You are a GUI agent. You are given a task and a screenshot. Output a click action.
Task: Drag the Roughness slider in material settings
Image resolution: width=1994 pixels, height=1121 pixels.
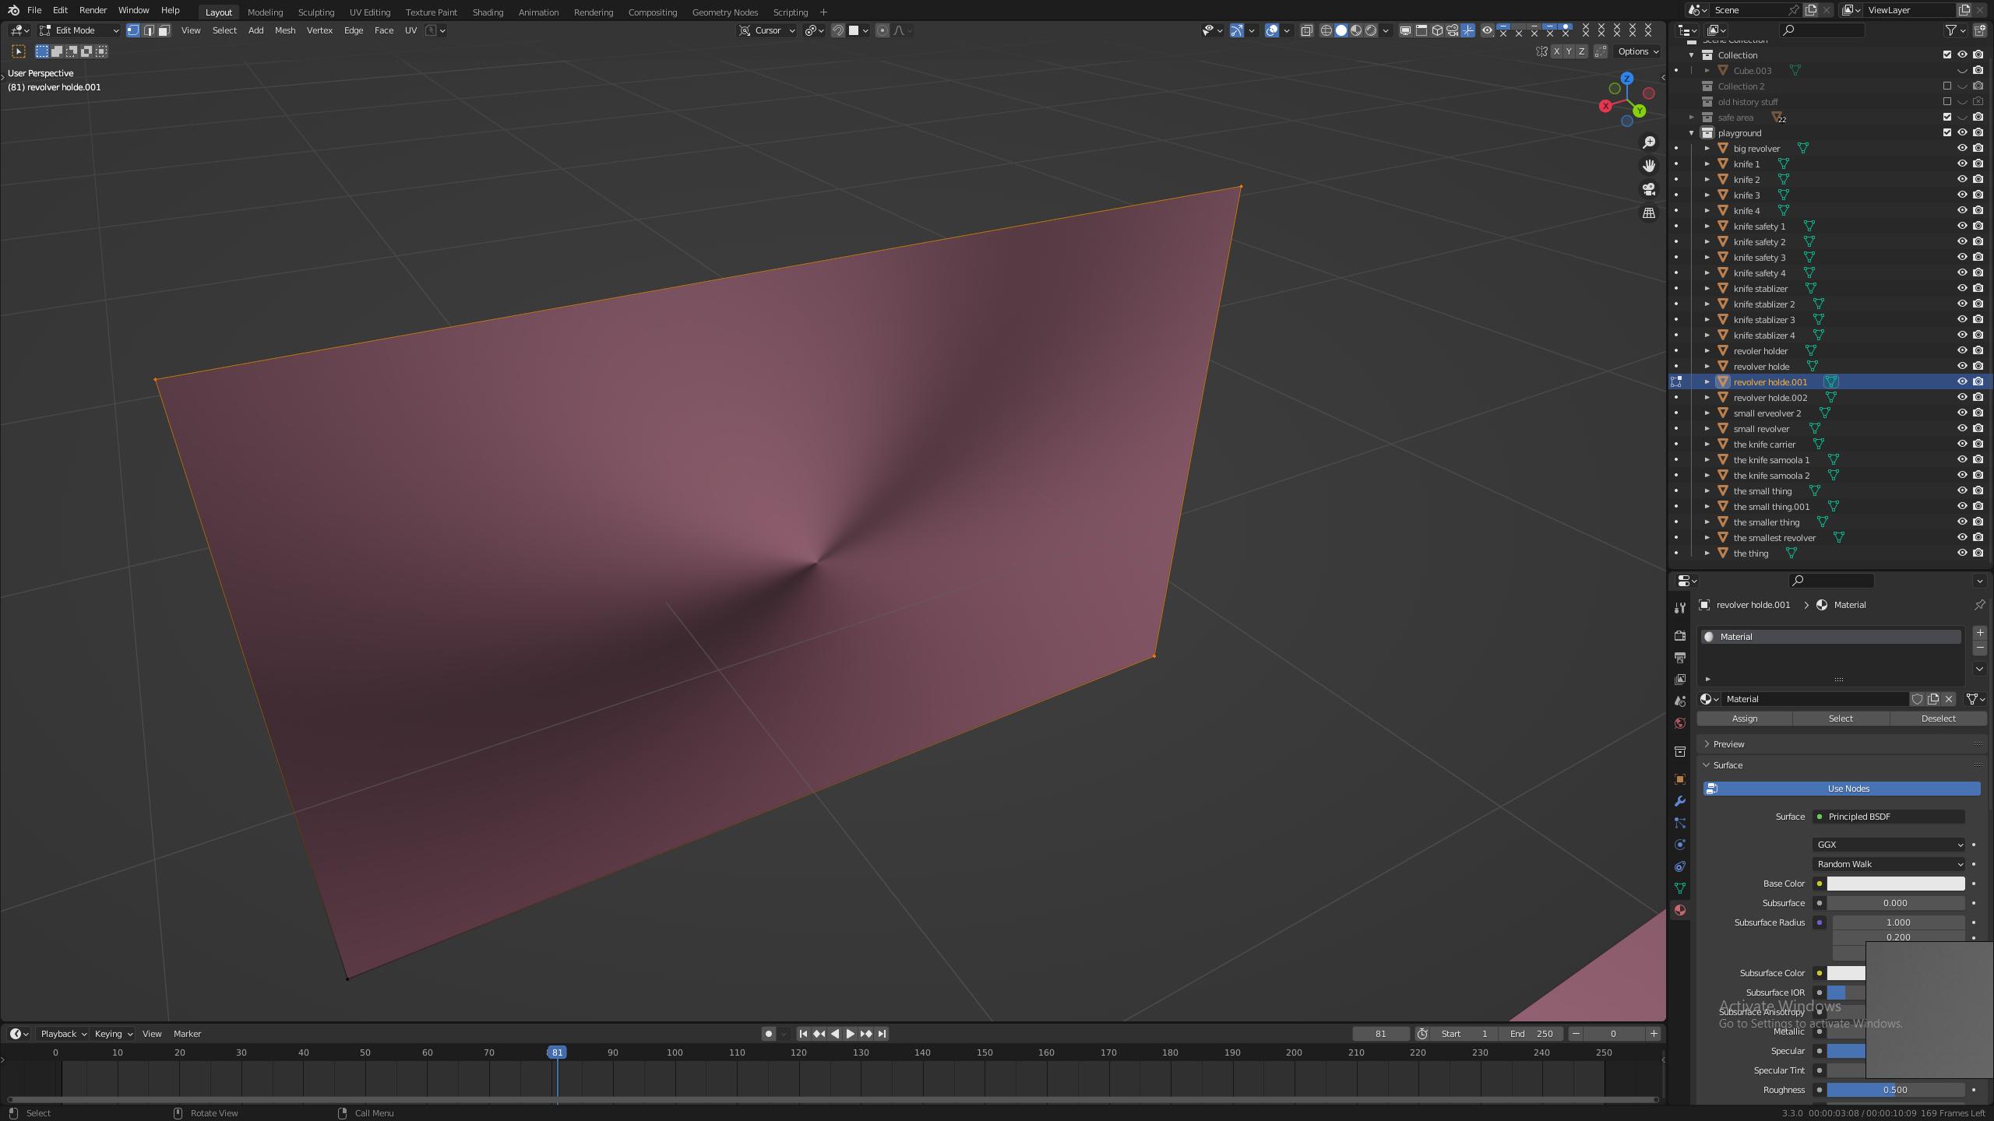click(1895, 1088)
